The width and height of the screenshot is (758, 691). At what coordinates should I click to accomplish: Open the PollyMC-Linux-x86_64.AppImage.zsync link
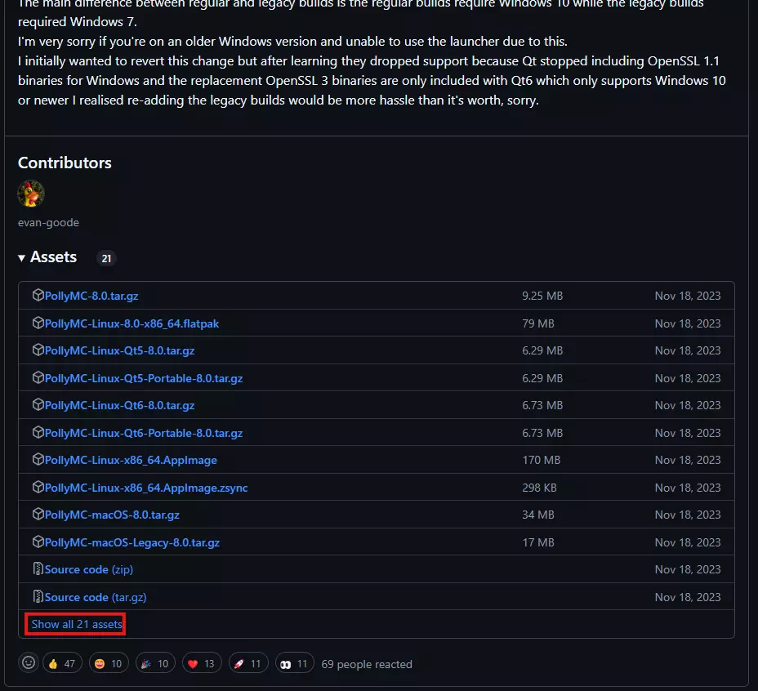pos(146,488)
